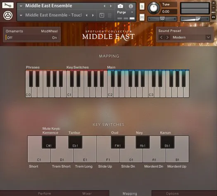The height and width of the screenshot is (196, 217).
Task: Select previous snapshot arrow
Action: pos(87,15)
